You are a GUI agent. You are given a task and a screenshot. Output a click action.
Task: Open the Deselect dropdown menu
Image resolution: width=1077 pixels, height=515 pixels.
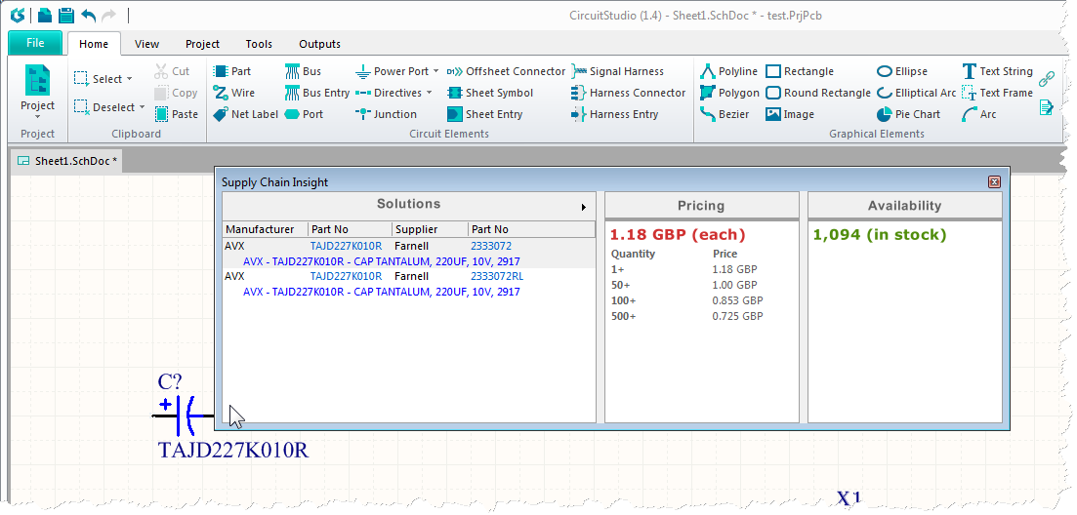(142, 108)
